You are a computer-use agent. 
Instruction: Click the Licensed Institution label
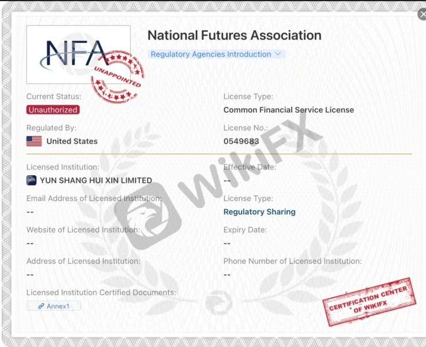point(63,167)
